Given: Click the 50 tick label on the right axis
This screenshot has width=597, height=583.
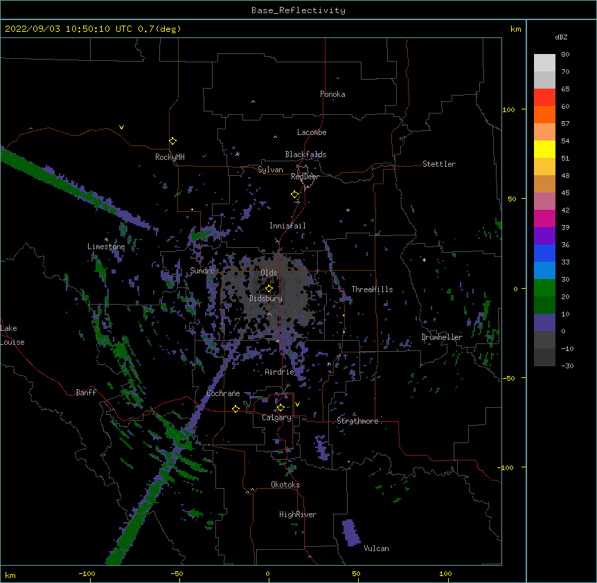Looking at the screenshot, I should pyautogui.click(x=512, y=199).
